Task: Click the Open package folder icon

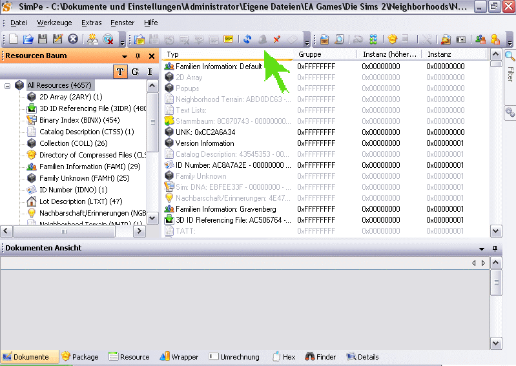Action: [29, 39]
